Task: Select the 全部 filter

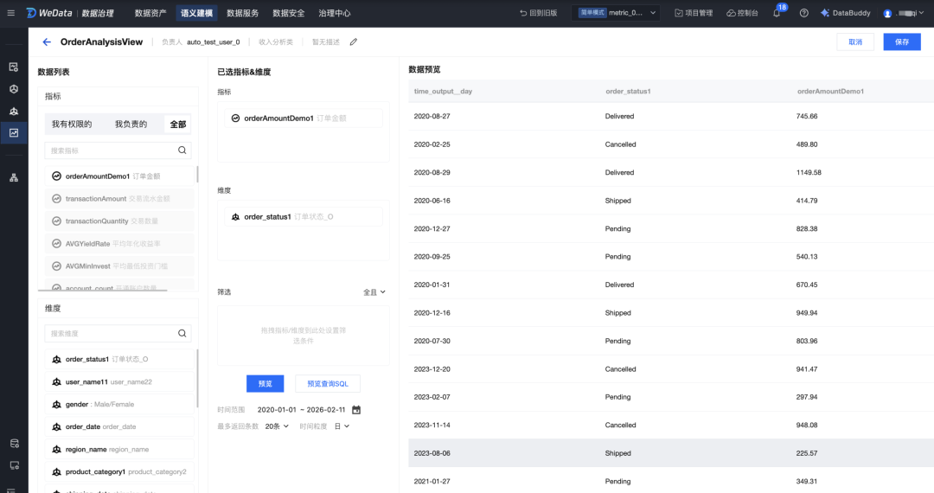Action: (177, 124)
